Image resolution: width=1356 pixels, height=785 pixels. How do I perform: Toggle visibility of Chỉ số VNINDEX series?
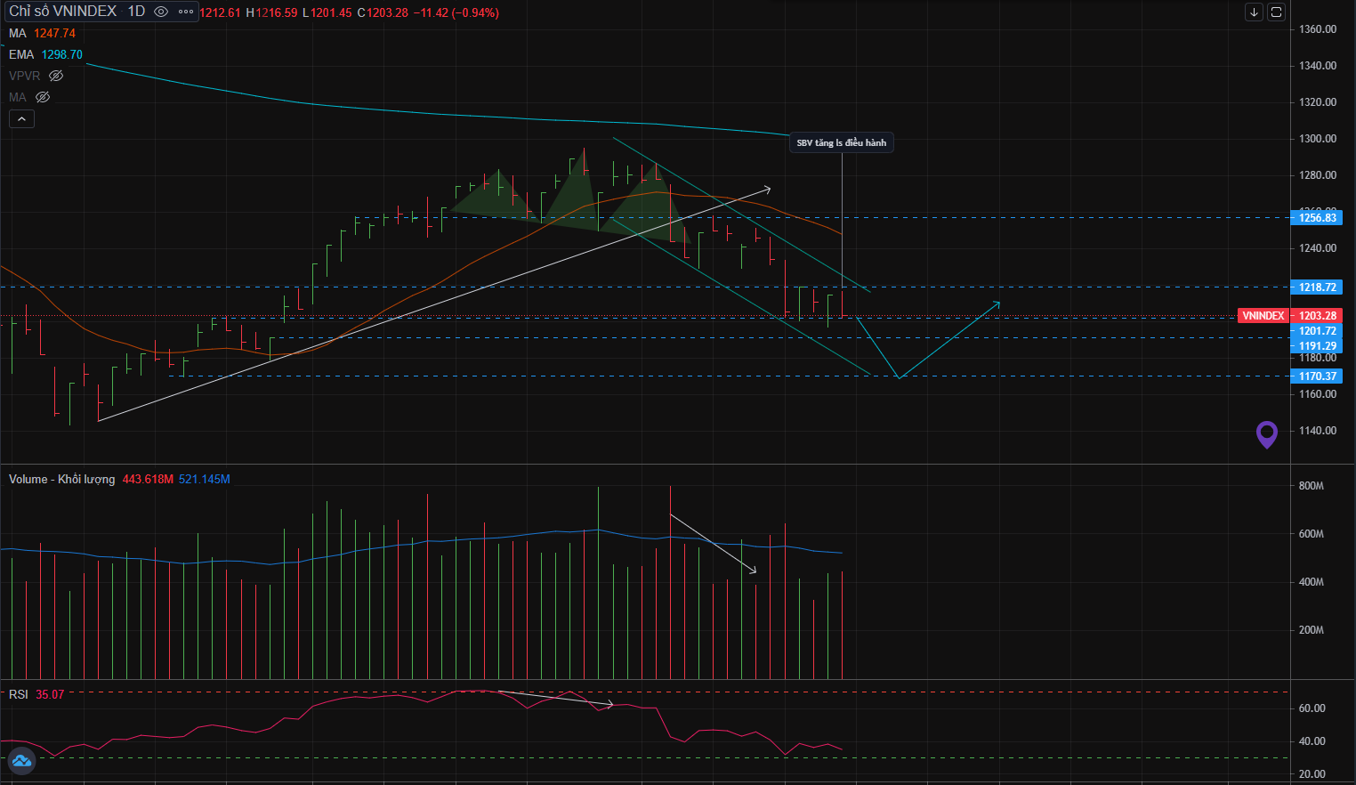click(161, 12)
